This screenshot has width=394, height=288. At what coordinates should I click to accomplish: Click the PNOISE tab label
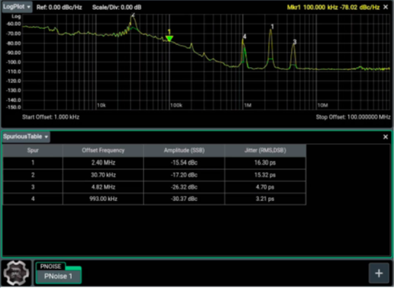click(x=50, y=267)
